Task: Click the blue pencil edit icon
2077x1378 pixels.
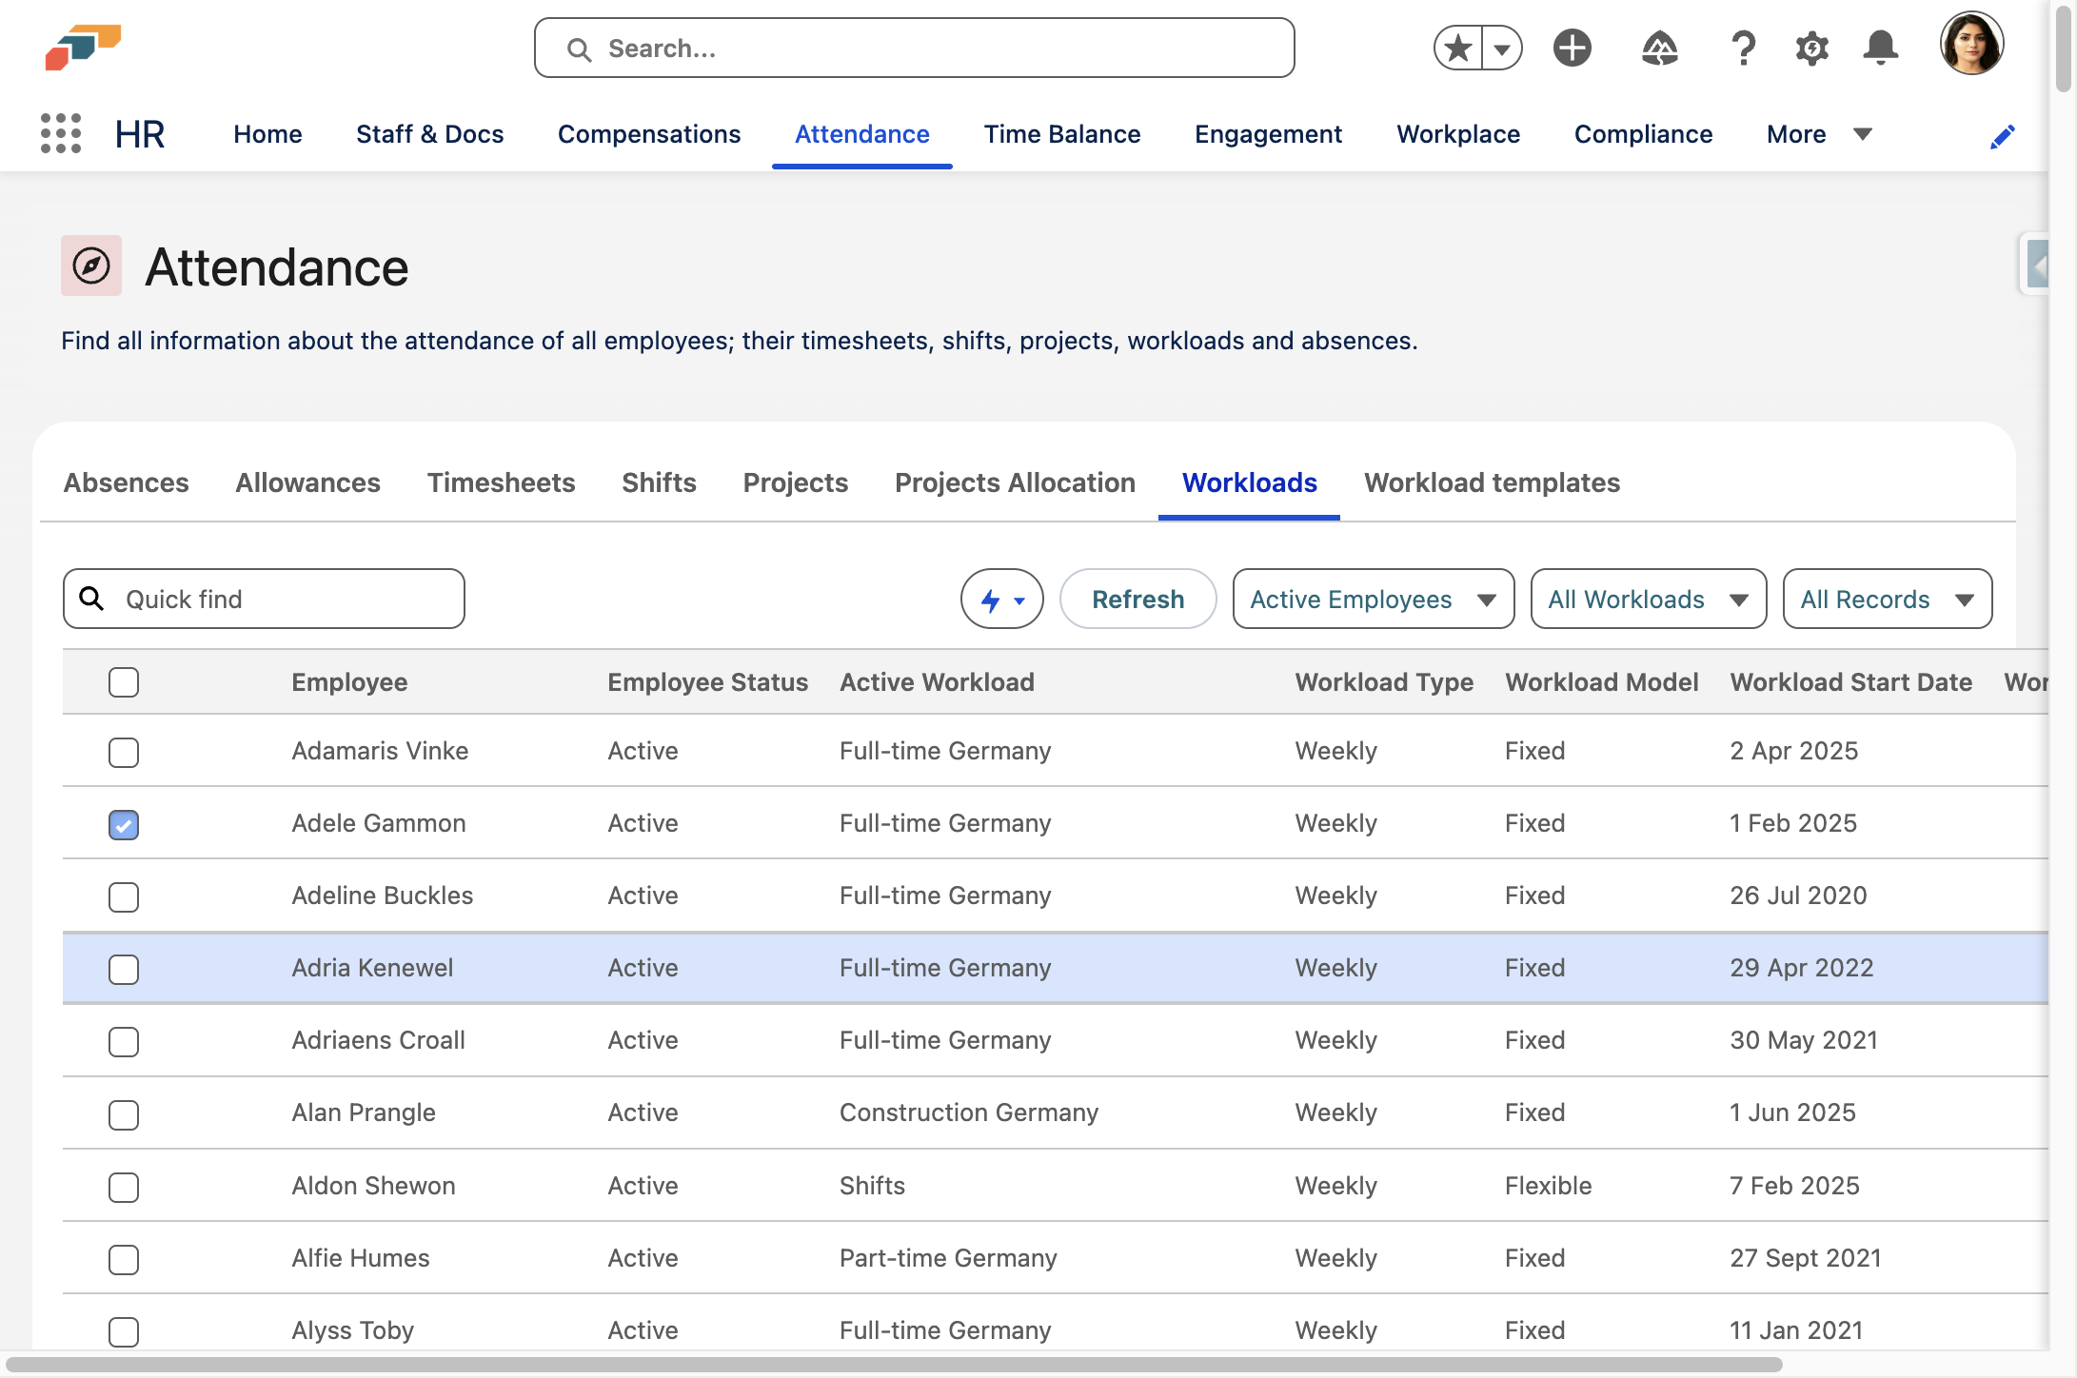Action: (x=2003, y=135)
